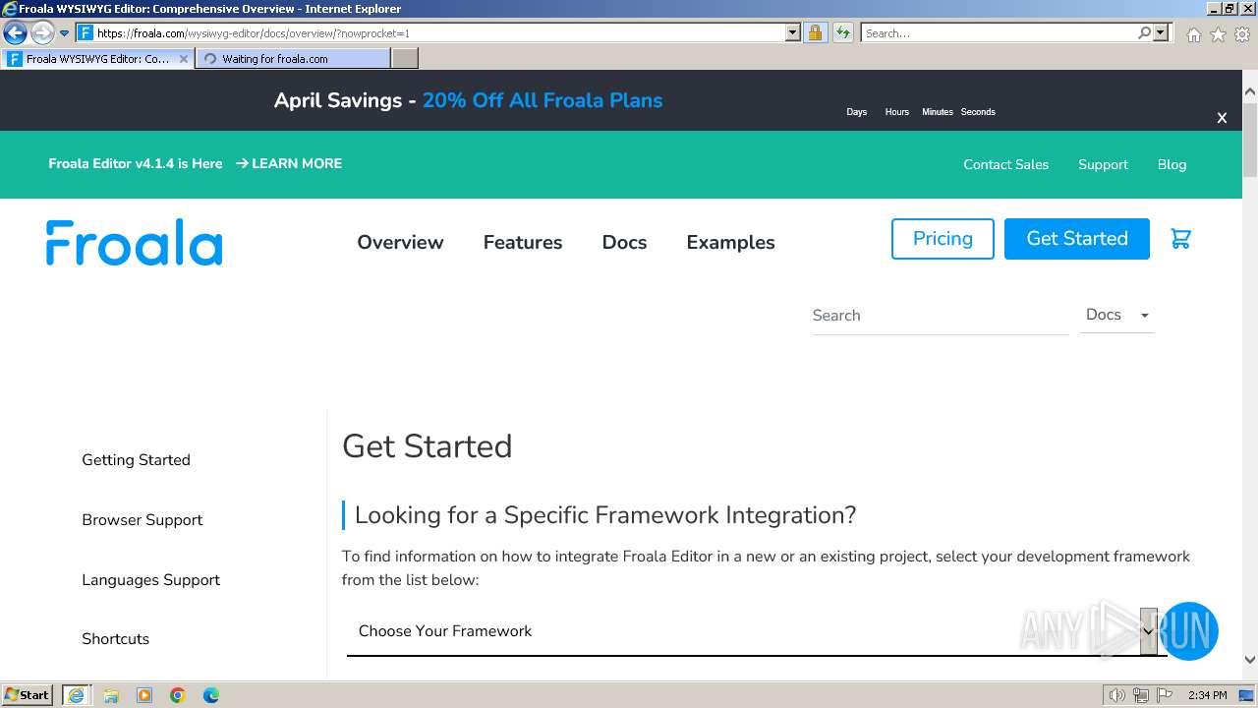Click the Get Started button
Image resolution: width=1258 pixels, height=708 pixels.
pyautogui.click(x=1077, y=239)
